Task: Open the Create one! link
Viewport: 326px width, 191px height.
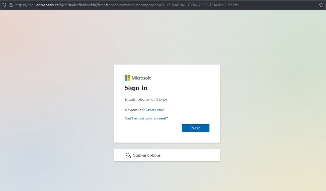Action: point(155,110)
